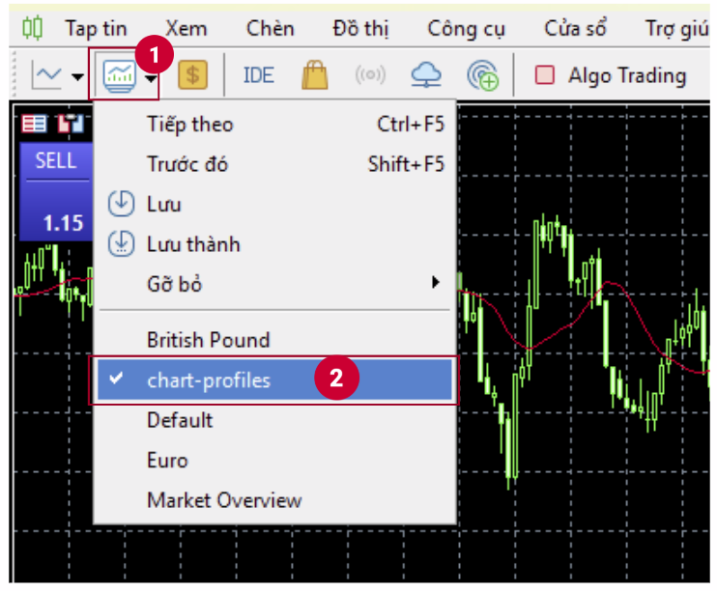The width and height of the screenshot is (717, 591).
Task: Open the VPS cloud icon
Action: point(425,74)
